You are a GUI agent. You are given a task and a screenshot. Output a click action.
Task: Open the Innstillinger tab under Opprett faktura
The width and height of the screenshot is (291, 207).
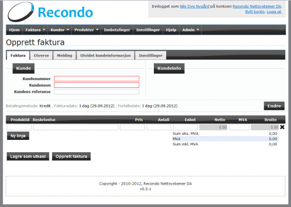[151, 55]
